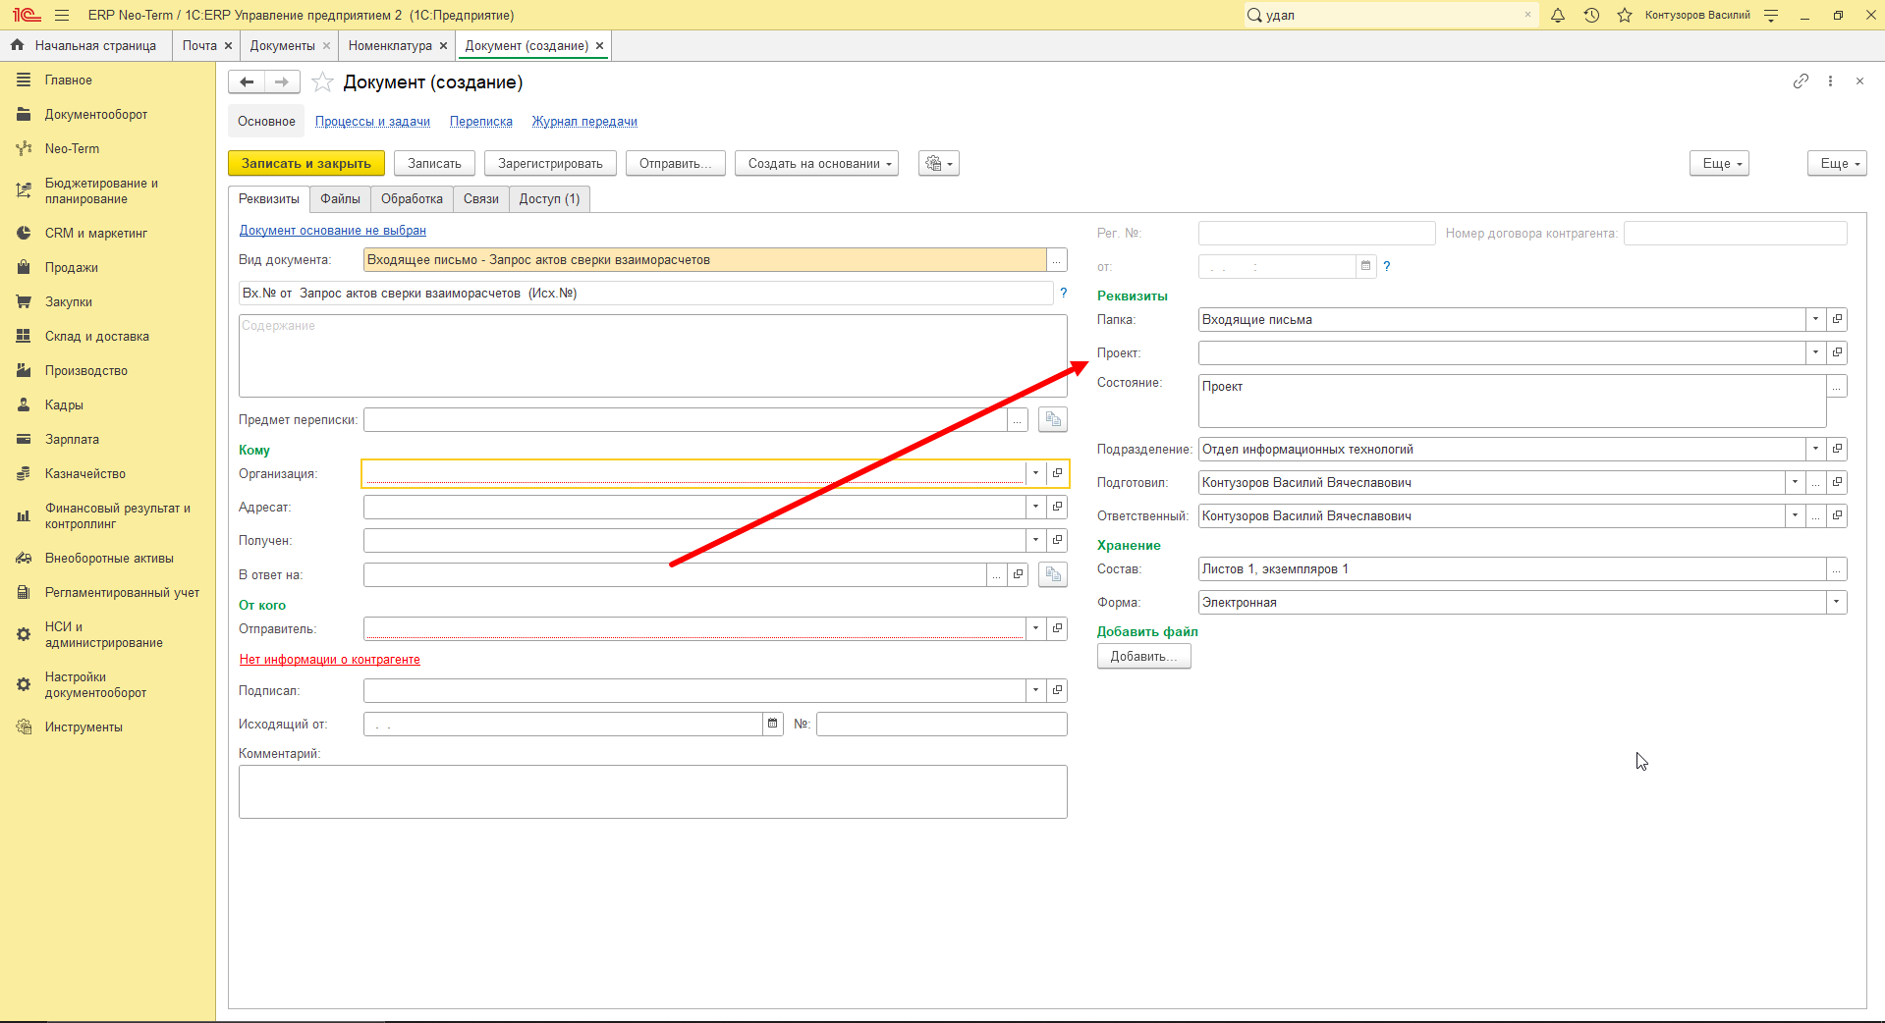The image size is (1885, 1023).
Task: Add document to favorites star
Action: 322,82
